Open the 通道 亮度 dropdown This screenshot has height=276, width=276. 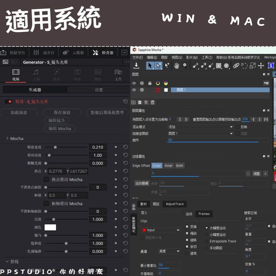169,251
